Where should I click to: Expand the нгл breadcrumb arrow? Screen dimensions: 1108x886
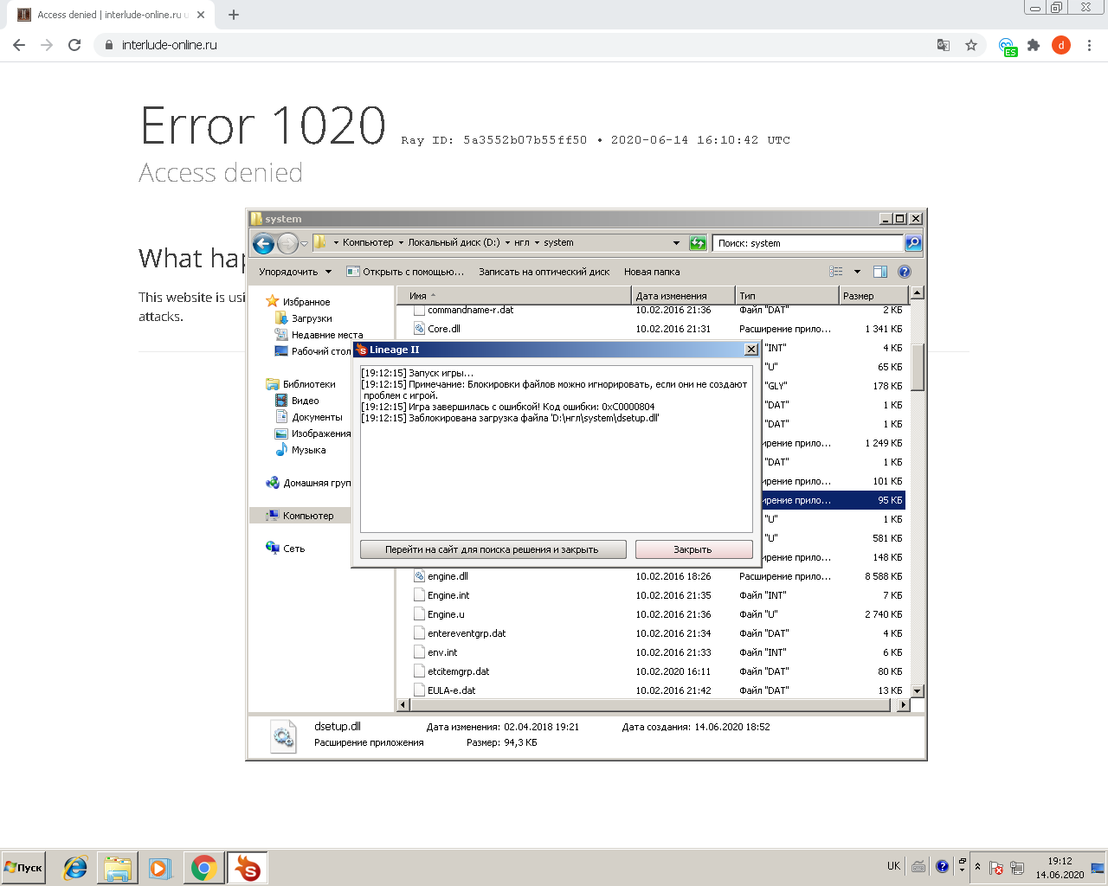[537, 243]
